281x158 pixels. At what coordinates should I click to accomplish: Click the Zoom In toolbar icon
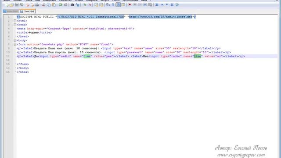coord(84,5)
